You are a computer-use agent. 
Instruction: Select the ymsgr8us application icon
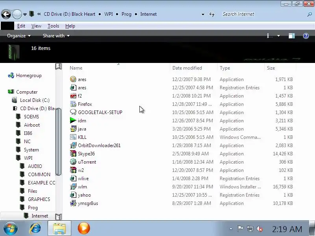[x=73, y=203]
